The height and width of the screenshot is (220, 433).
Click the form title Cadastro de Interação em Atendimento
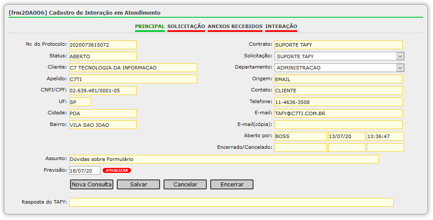105,13
